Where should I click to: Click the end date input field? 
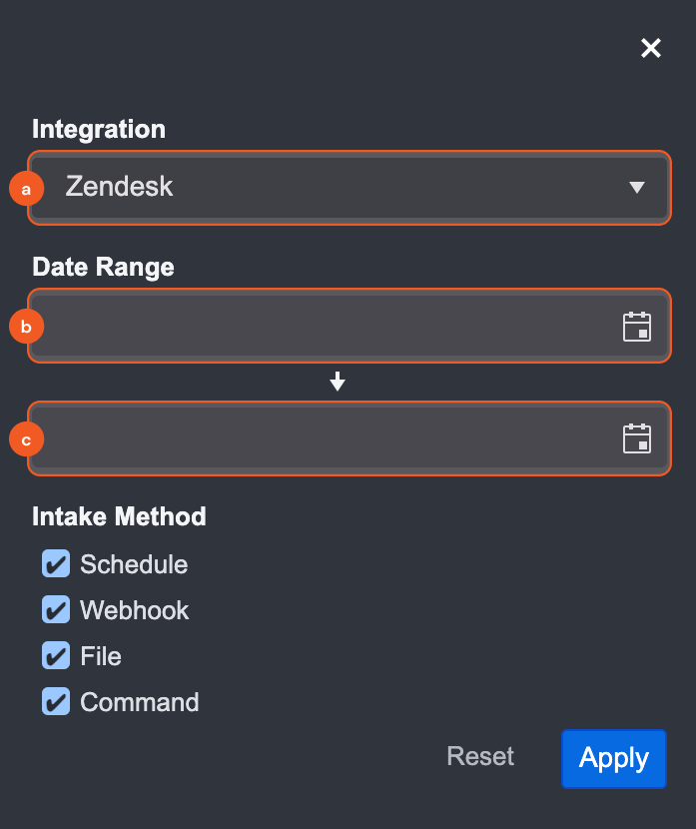point(320,438)
